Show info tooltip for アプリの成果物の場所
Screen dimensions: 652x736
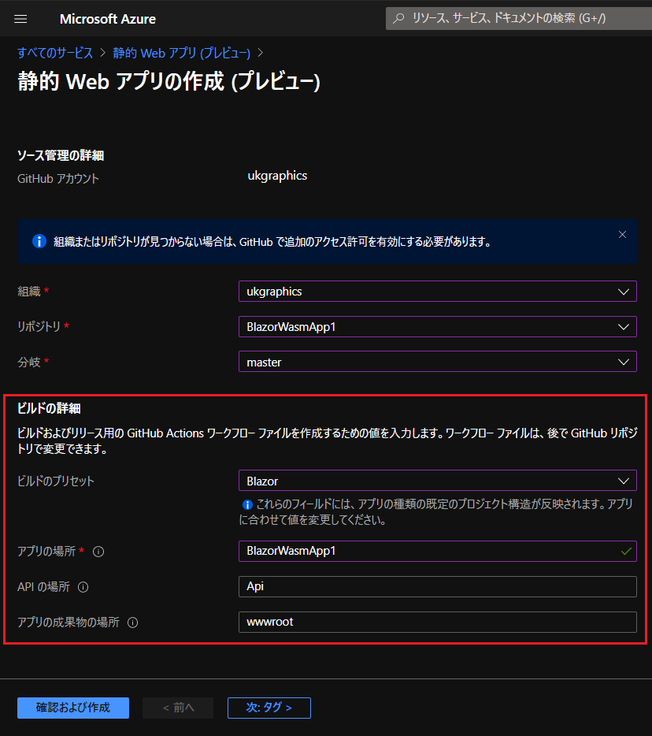(133, 623)
